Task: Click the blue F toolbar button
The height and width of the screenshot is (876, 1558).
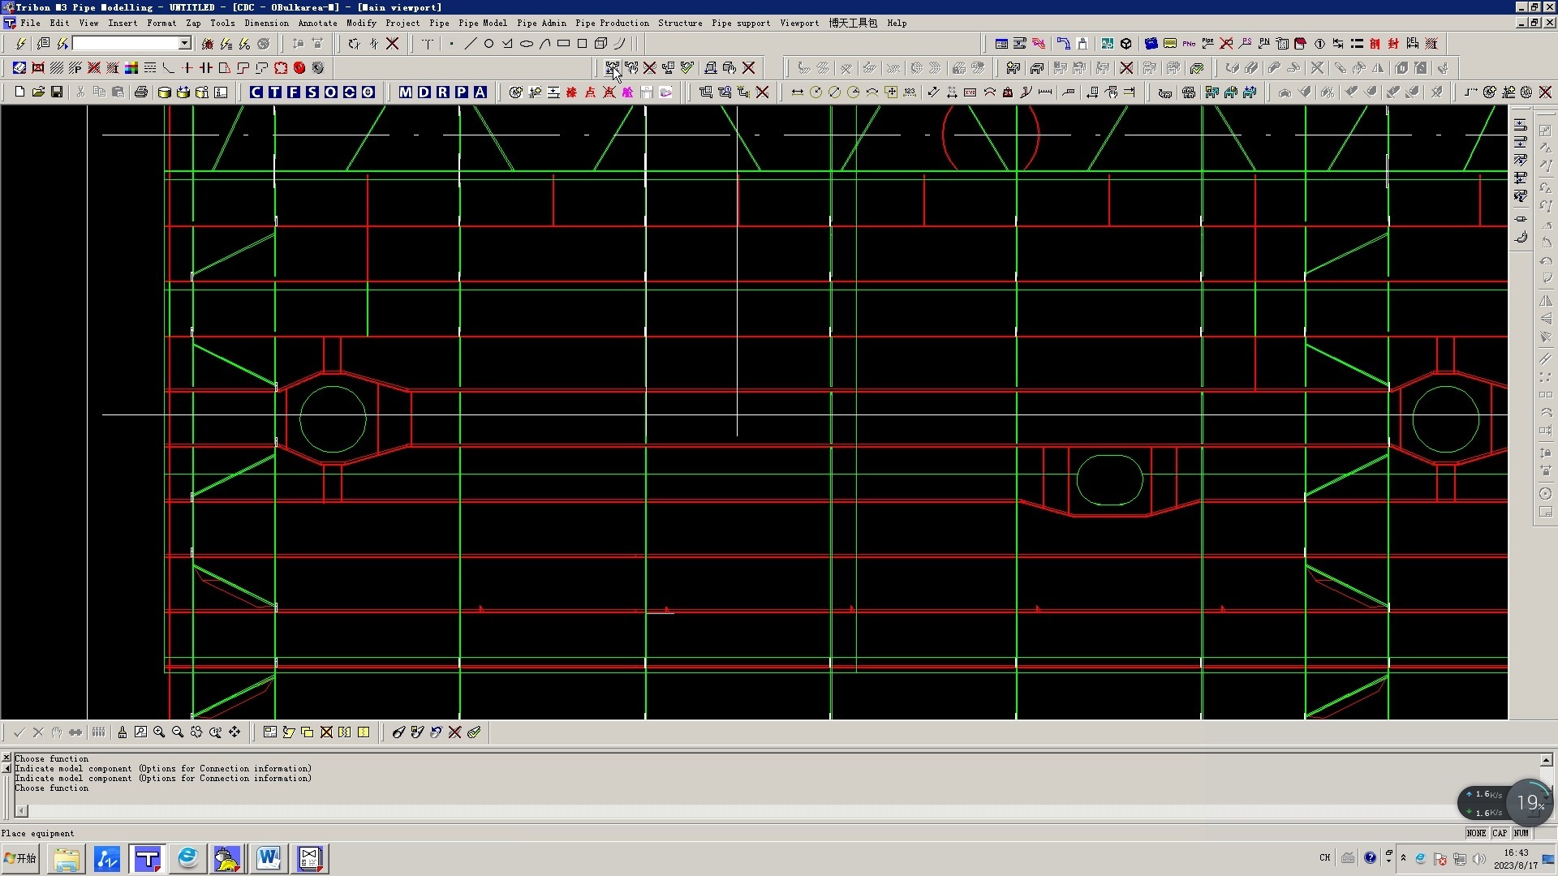Action: 294,92
